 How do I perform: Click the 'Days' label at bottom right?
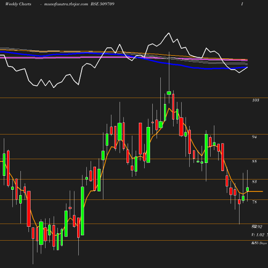[x=263, y=243]
